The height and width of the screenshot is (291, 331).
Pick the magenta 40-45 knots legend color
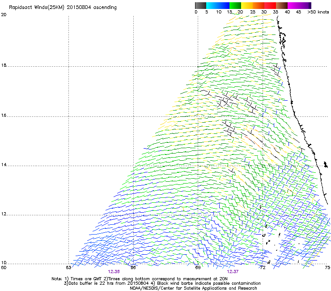point(293,5)
